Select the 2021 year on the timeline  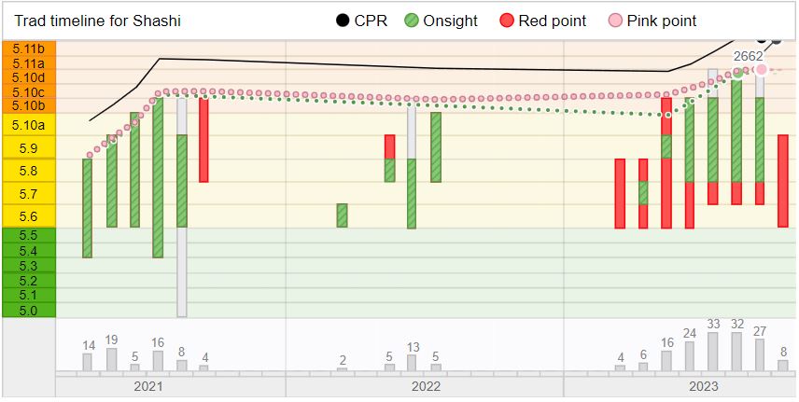148,386
